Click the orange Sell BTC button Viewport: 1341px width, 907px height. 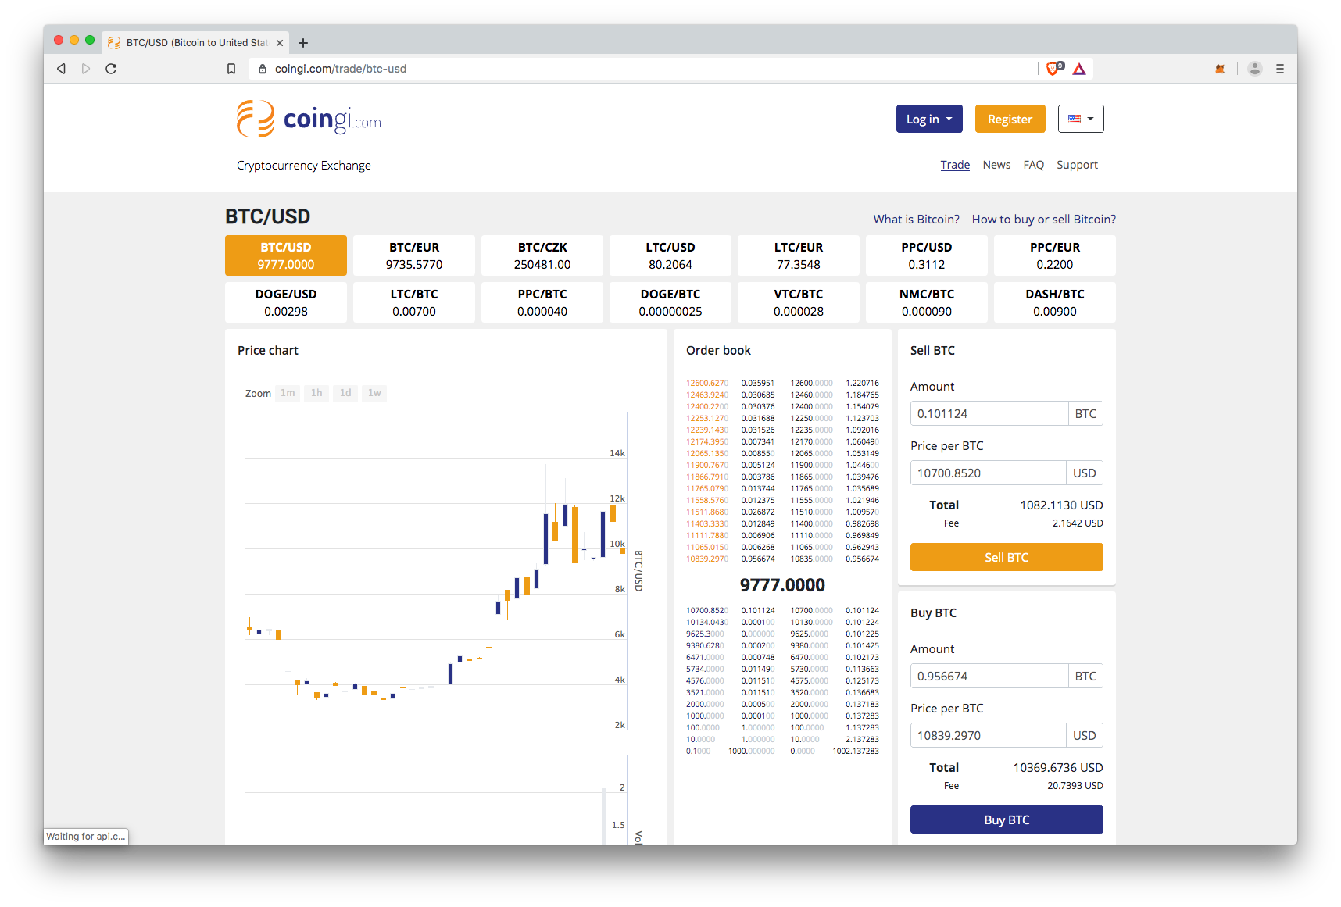coord(1007,557)
